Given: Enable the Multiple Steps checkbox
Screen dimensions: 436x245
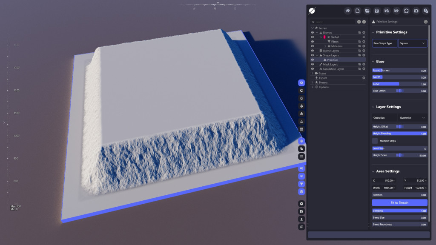Looking at the screenshot, I should [x=375, y=141].
